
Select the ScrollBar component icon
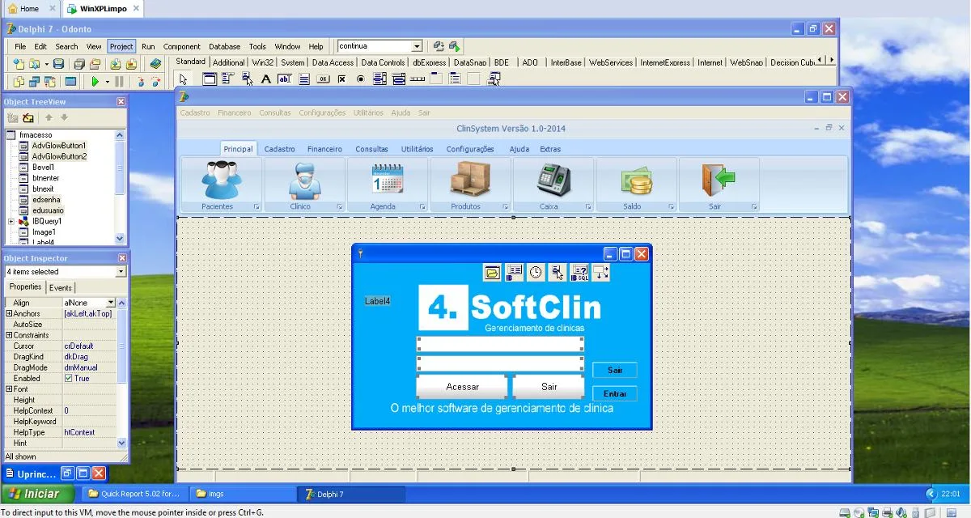pos(418,79)
